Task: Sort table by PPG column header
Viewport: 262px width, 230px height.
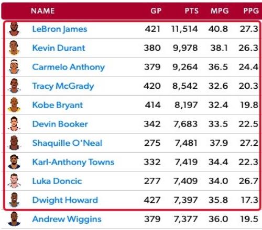Action: [x=251, y=11]
